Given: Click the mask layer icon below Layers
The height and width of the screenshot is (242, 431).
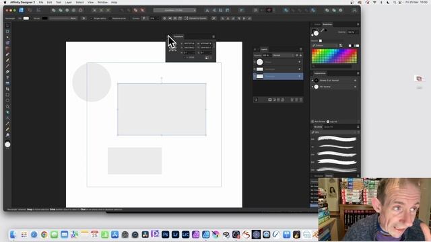Looking at the screenshot, I should pyautogui.click(x=270, y=100).
